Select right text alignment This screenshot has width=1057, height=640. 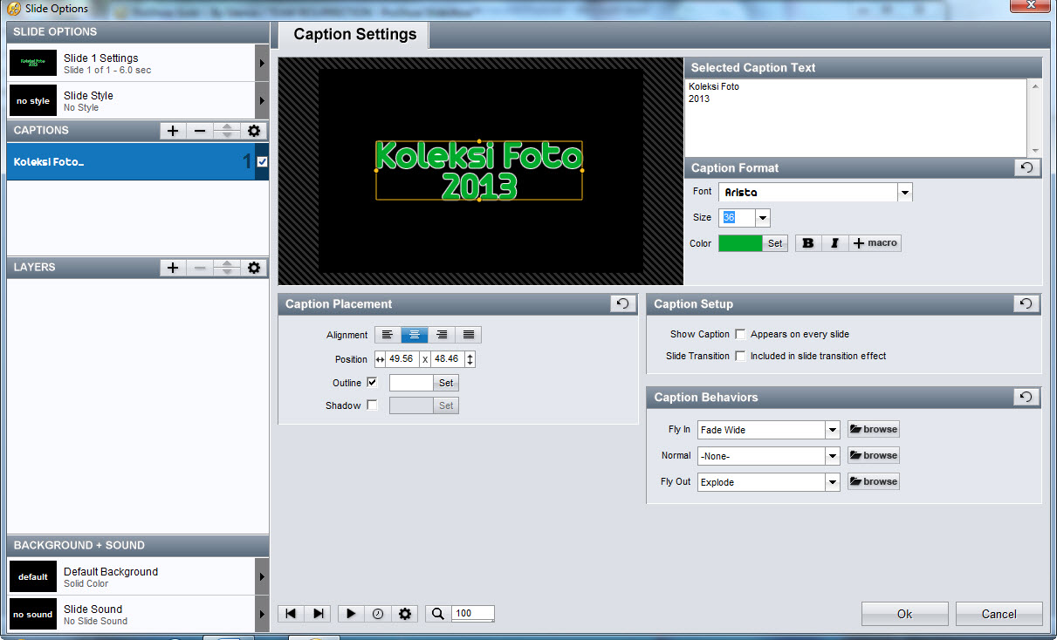point(442,334)
